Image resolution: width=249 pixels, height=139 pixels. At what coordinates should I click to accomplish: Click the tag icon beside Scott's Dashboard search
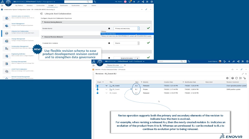click(189, 61)
